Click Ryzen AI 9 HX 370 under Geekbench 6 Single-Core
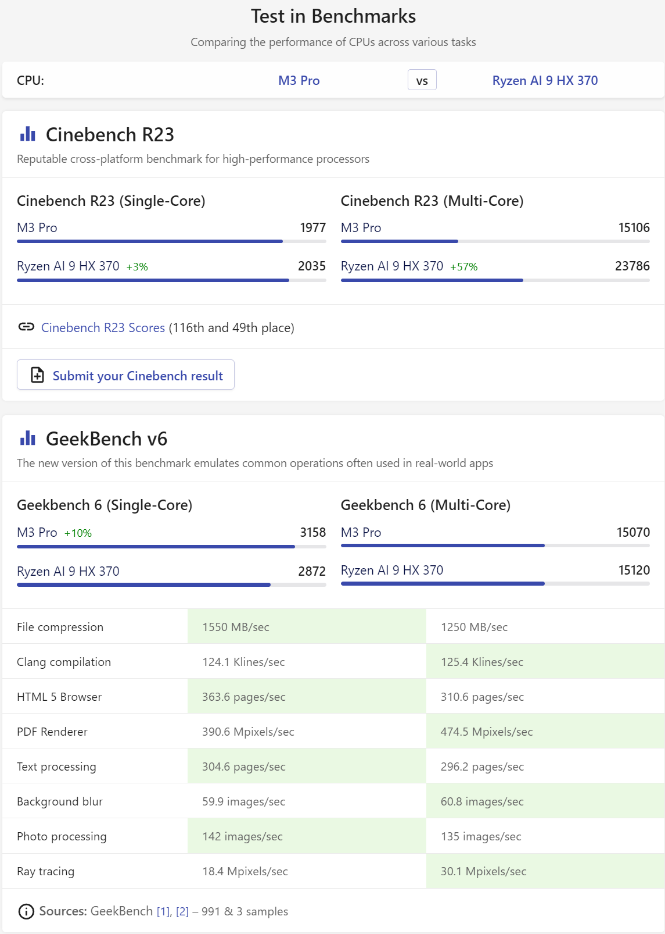This screenshot has width=665, height=934. [68, 571]
